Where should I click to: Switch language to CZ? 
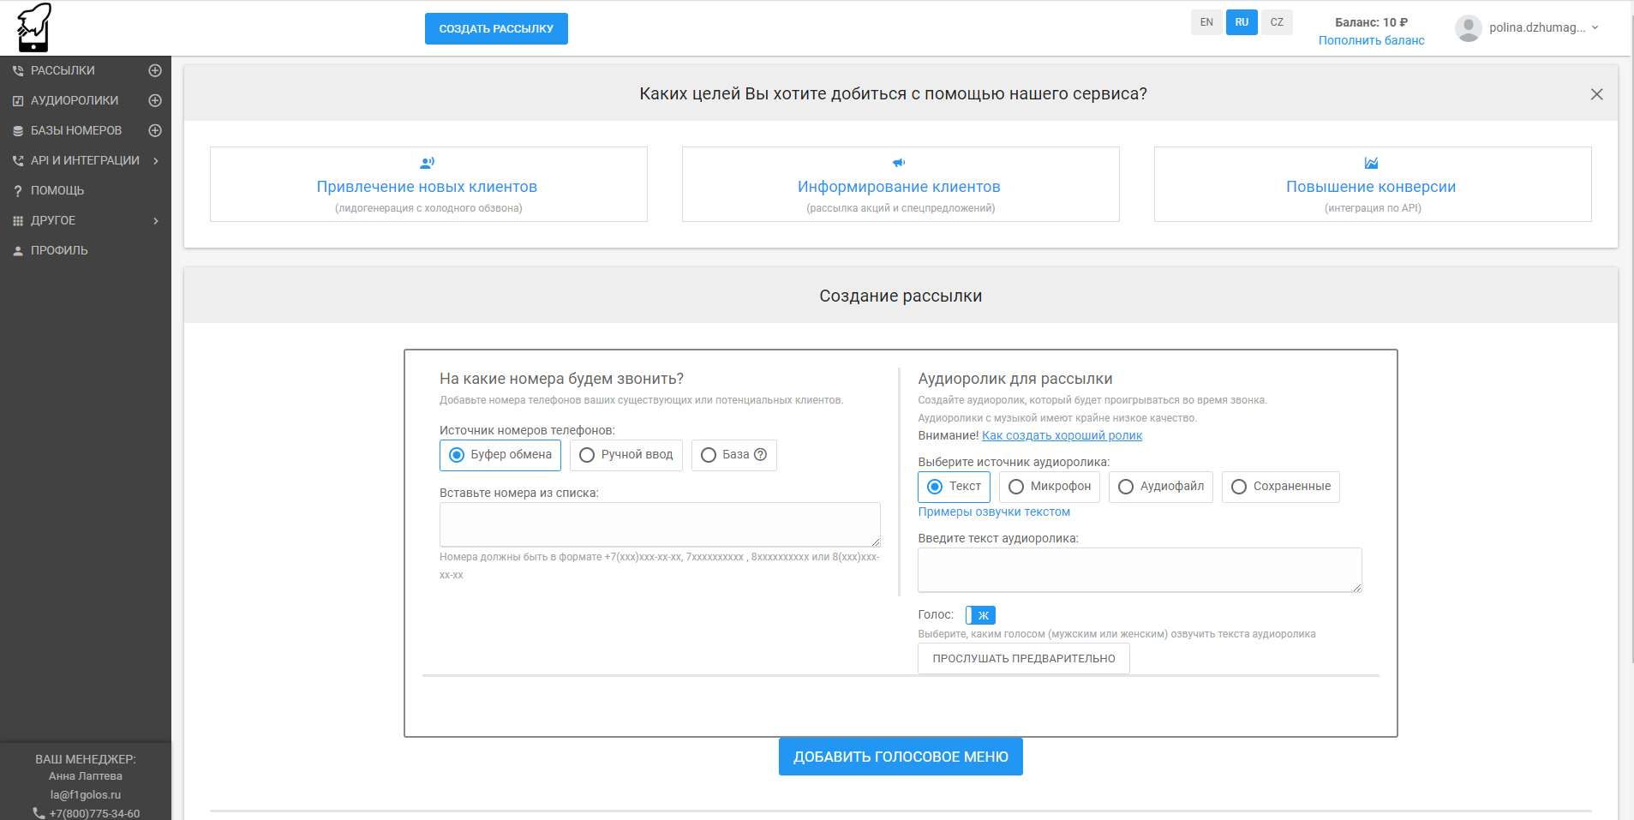point(1277,22)
